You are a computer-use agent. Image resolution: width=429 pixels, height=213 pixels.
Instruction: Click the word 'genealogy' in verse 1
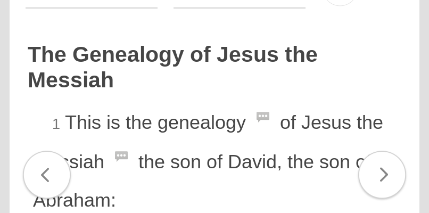[201, 123]
